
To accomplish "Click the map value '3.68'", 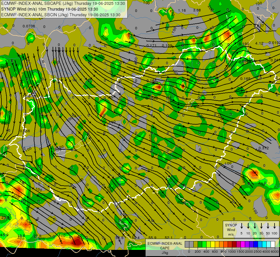I will click(x=197, y=10).
